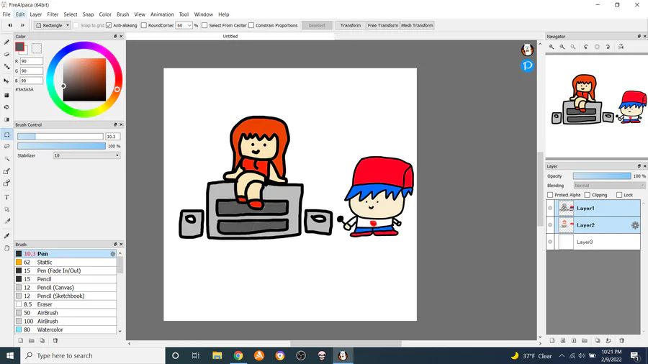This screenshot has height=364, width=648.
Task: Select the Magic Wand tool
Action: (6, 158)
